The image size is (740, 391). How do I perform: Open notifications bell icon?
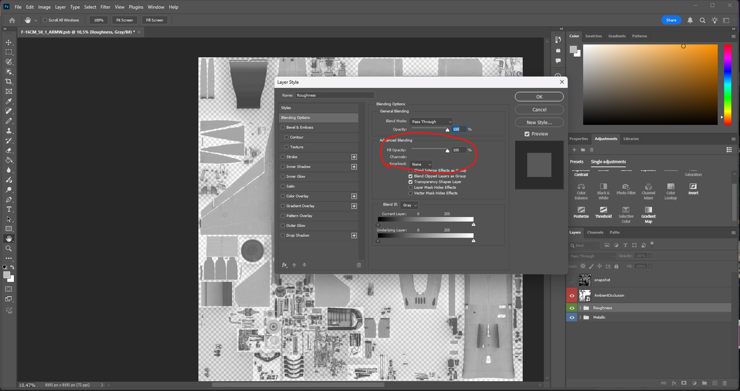coord(690,20)
